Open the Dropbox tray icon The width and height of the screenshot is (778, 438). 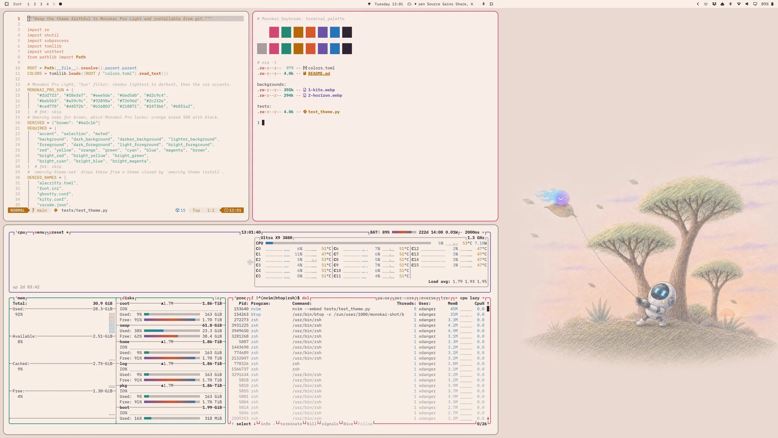pos(714,4)
